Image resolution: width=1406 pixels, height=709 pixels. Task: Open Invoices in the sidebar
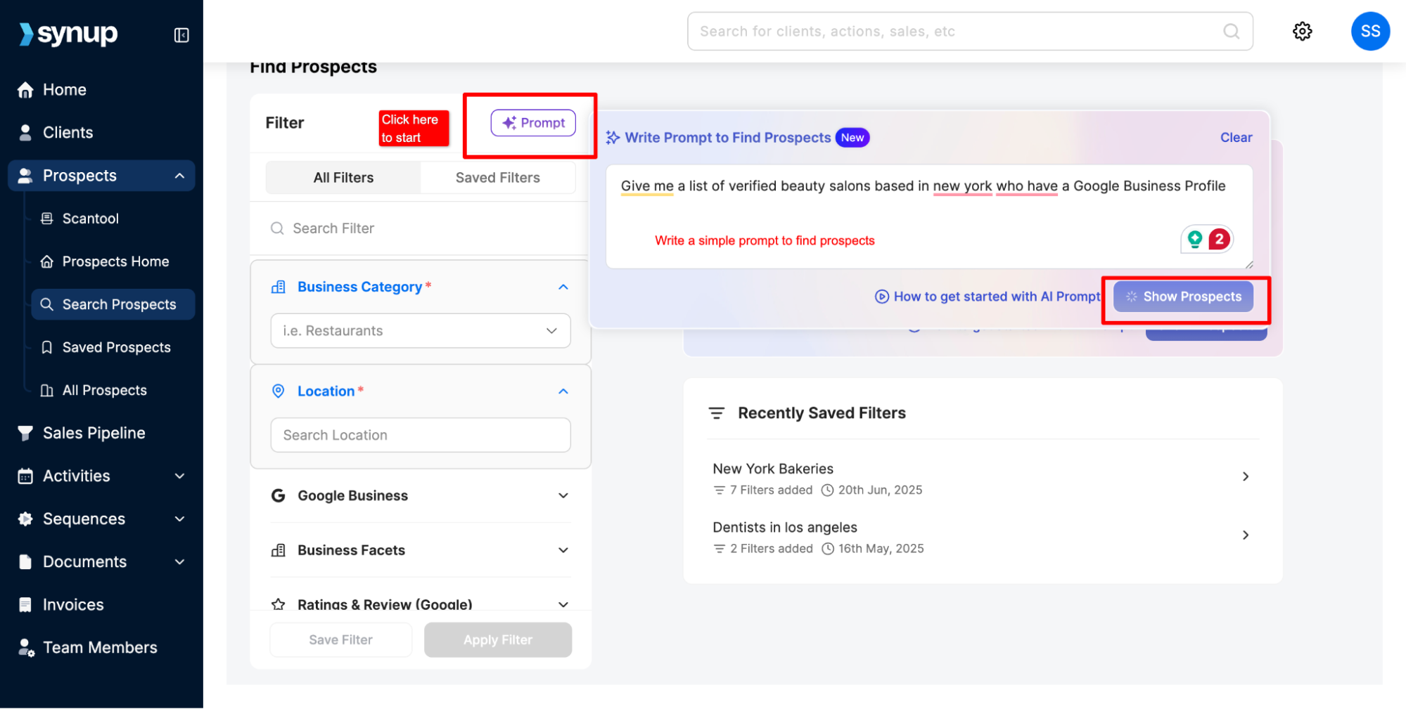click(73, 604)
